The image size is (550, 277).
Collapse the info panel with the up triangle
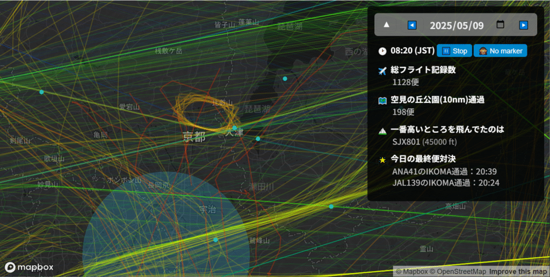tap(386, 25)
